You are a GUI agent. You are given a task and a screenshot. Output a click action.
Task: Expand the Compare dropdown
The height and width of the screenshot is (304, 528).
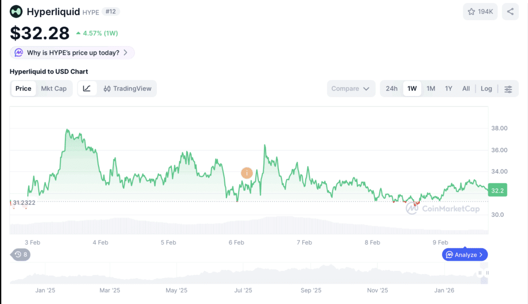(351, 89)
